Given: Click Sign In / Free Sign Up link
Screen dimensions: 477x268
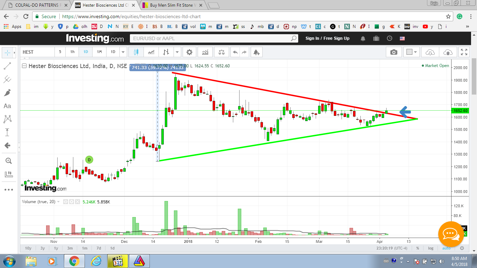Looking at the screenshot, I should point(327,38).
